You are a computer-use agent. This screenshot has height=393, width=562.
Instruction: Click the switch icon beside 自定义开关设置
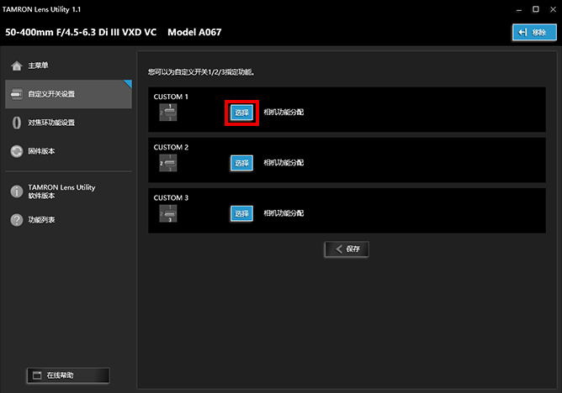[17, 94]
